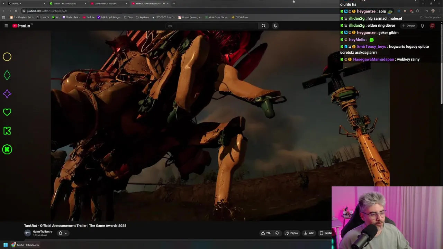Open the TEASY - Twitch bookmark
This screenshot has width=443, height=249.
click(71, 17)
